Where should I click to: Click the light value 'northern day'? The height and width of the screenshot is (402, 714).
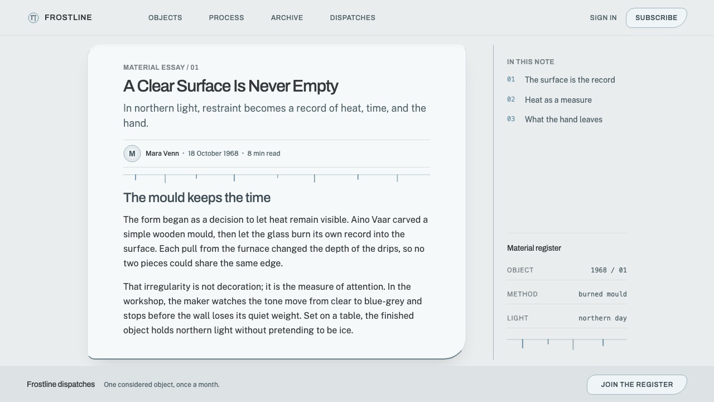(x=602, y=318)
